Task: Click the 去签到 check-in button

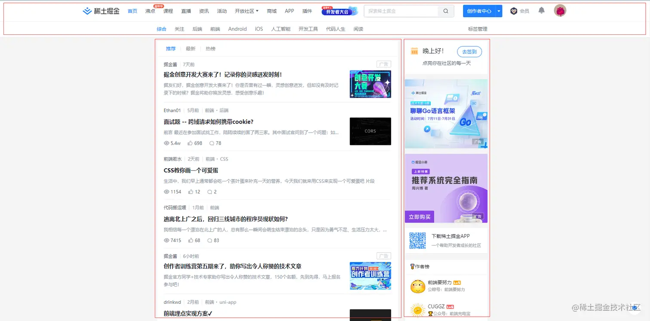Action: point(469,52)
